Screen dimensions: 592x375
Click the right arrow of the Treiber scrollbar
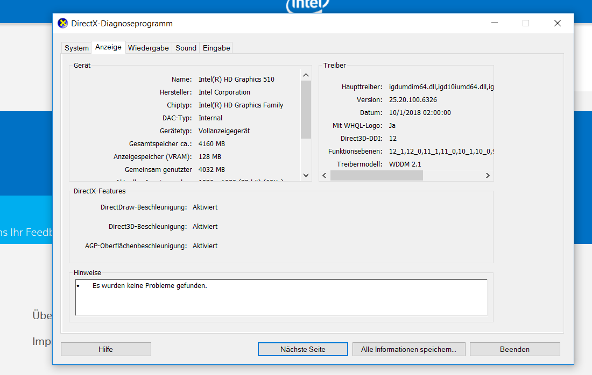tap(488, 175)
